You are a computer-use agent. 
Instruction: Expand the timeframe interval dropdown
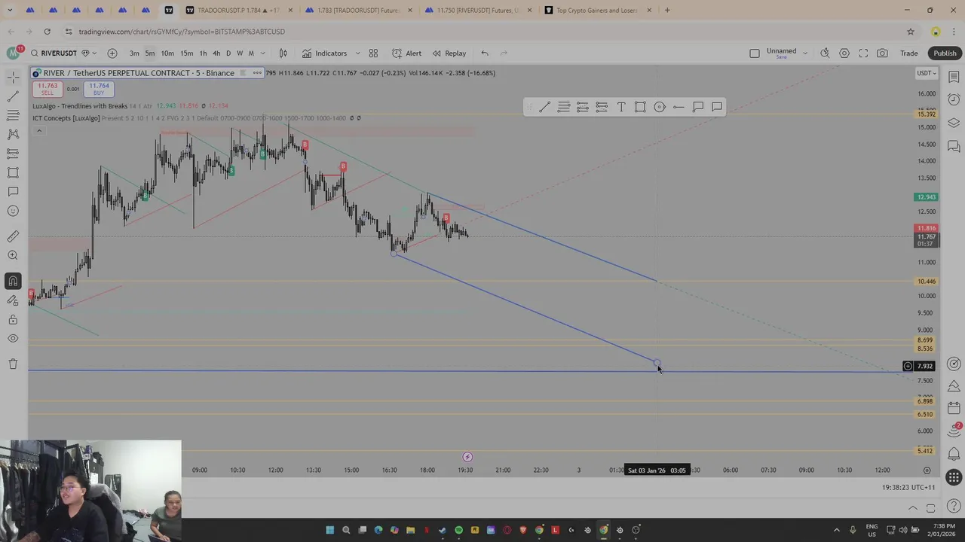[262, 53]
